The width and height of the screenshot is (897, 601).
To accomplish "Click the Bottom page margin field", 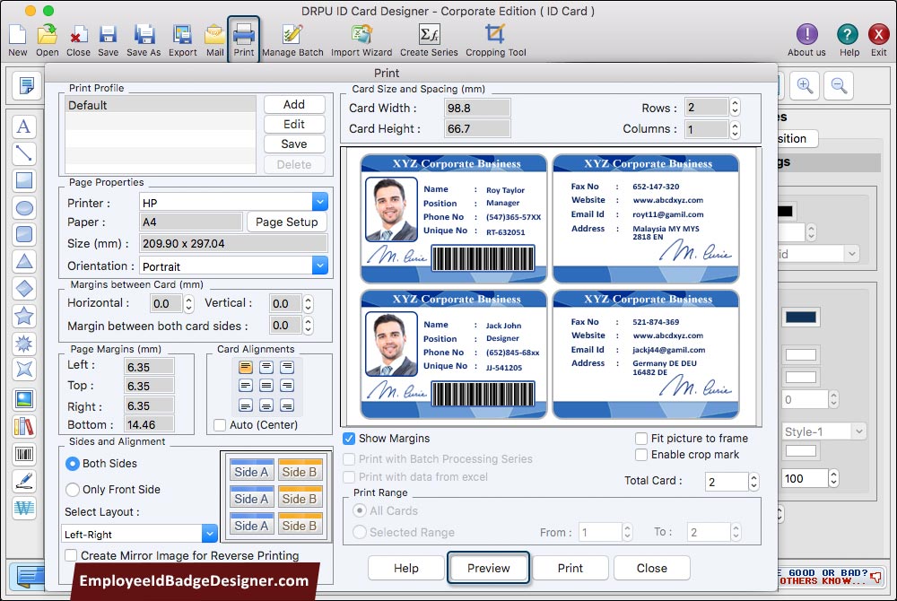I will pyautogui.click(x=149, y=425).
